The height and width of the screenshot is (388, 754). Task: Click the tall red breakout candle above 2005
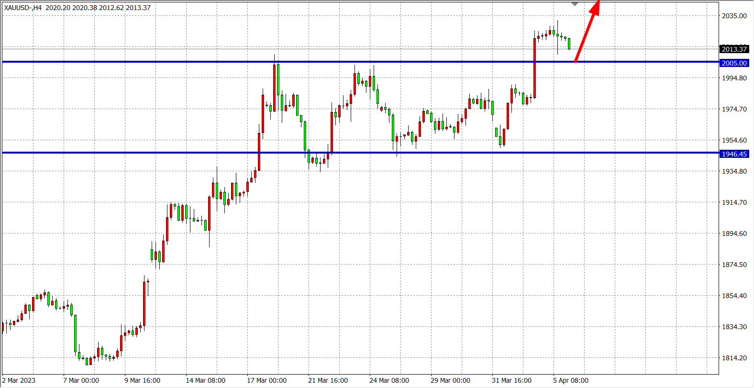tap(534, 67)
